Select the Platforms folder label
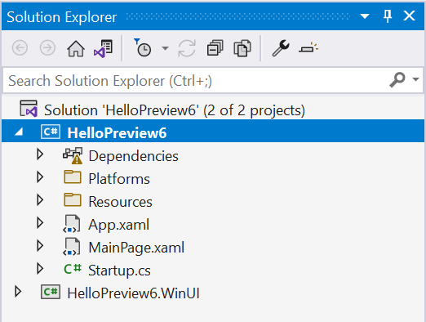Screen dimensions: 426x322 [119, 179]
